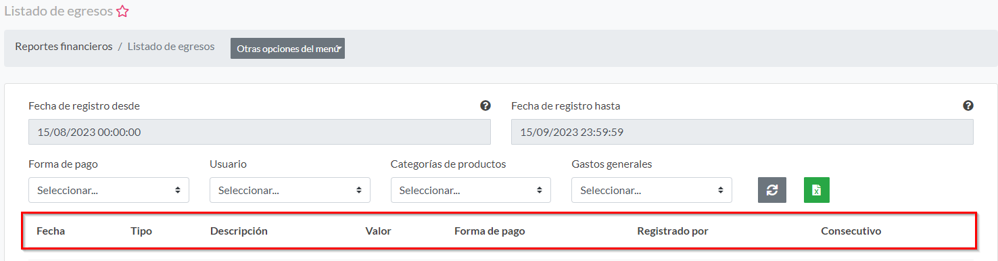Go to Reportes financieros breadcrumb
Viewport: 998px width, 261px height.
64,47
